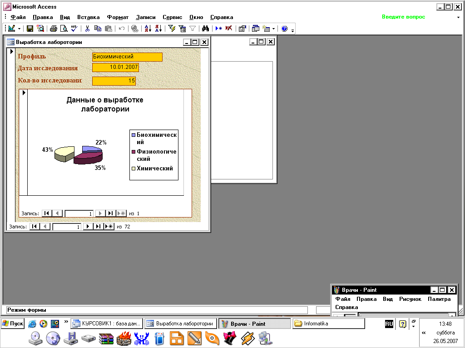Image resolution: width=465 pixels, height=348 pixels.
Task: Expand the New object dropdown arrow
Action: [x=273, y=29]
